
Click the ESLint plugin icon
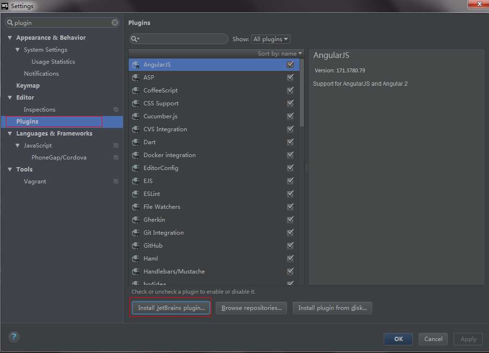136,194
